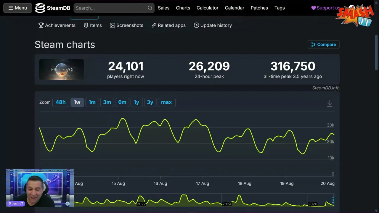Click the Destiny 2 game thumbnail
This screenshot has width=379, height=213.
pos(62,70)
